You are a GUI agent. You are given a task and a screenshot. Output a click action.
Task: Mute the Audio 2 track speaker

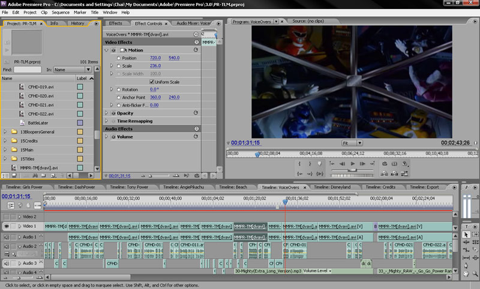[x=7, y=246]
